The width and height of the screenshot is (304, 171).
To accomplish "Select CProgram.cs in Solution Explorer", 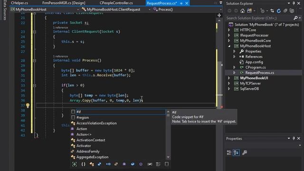I will [x=256, y=67].
